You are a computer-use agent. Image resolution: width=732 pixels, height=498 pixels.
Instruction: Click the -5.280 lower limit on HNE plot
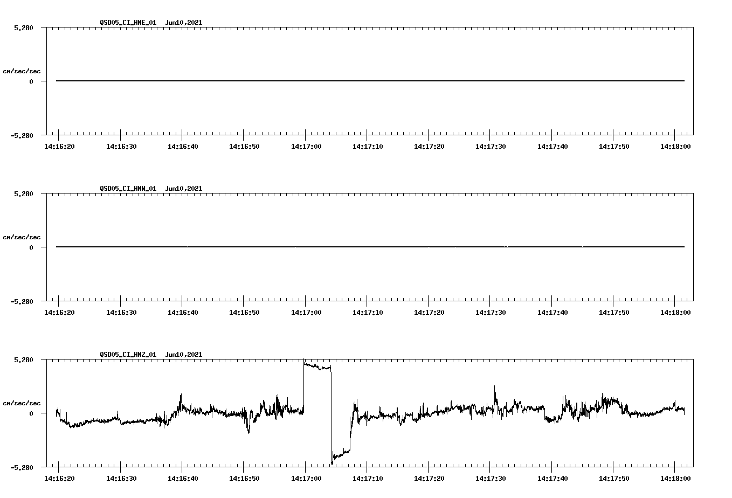(x=22, y=135)
